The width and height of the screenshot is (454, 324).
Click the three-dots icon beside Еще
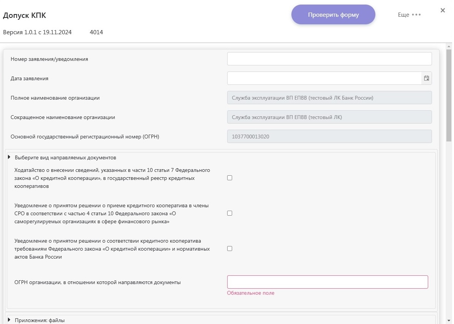pos(416,15)
